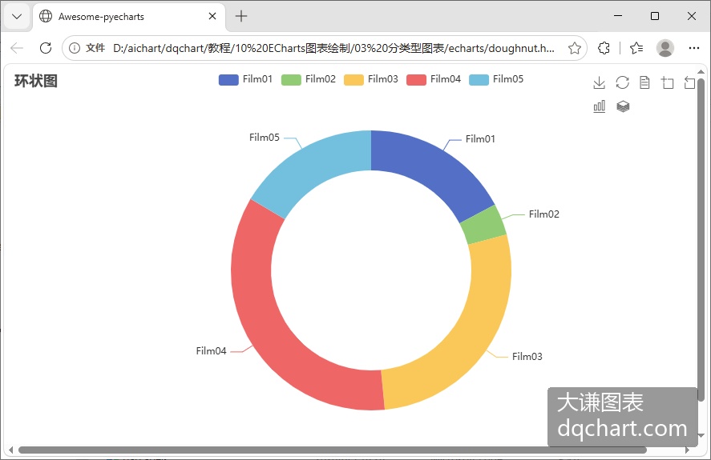Open a new browser tab

click(241, 16)
